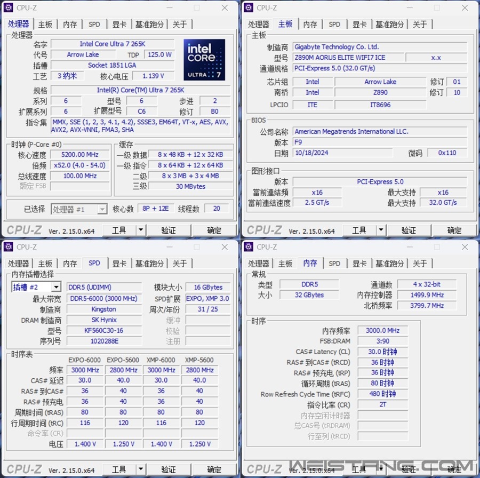480x478 pixels.
Task: Open 工具 dropdown arrow in the memory window
Action: click(x=381, y=469)
